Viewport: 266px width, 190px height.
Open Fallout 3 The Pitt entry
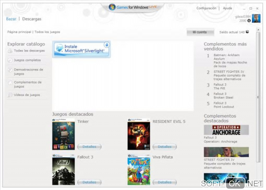(x=220, y=86)
